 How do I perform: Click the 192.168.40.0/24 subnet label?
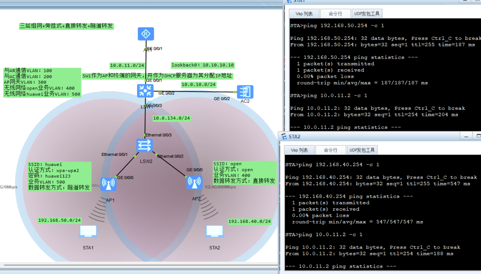pos(250,222)
